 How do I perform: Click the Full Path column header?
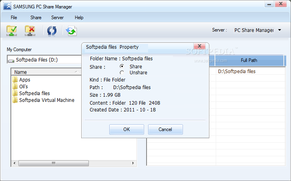(249, 60)
